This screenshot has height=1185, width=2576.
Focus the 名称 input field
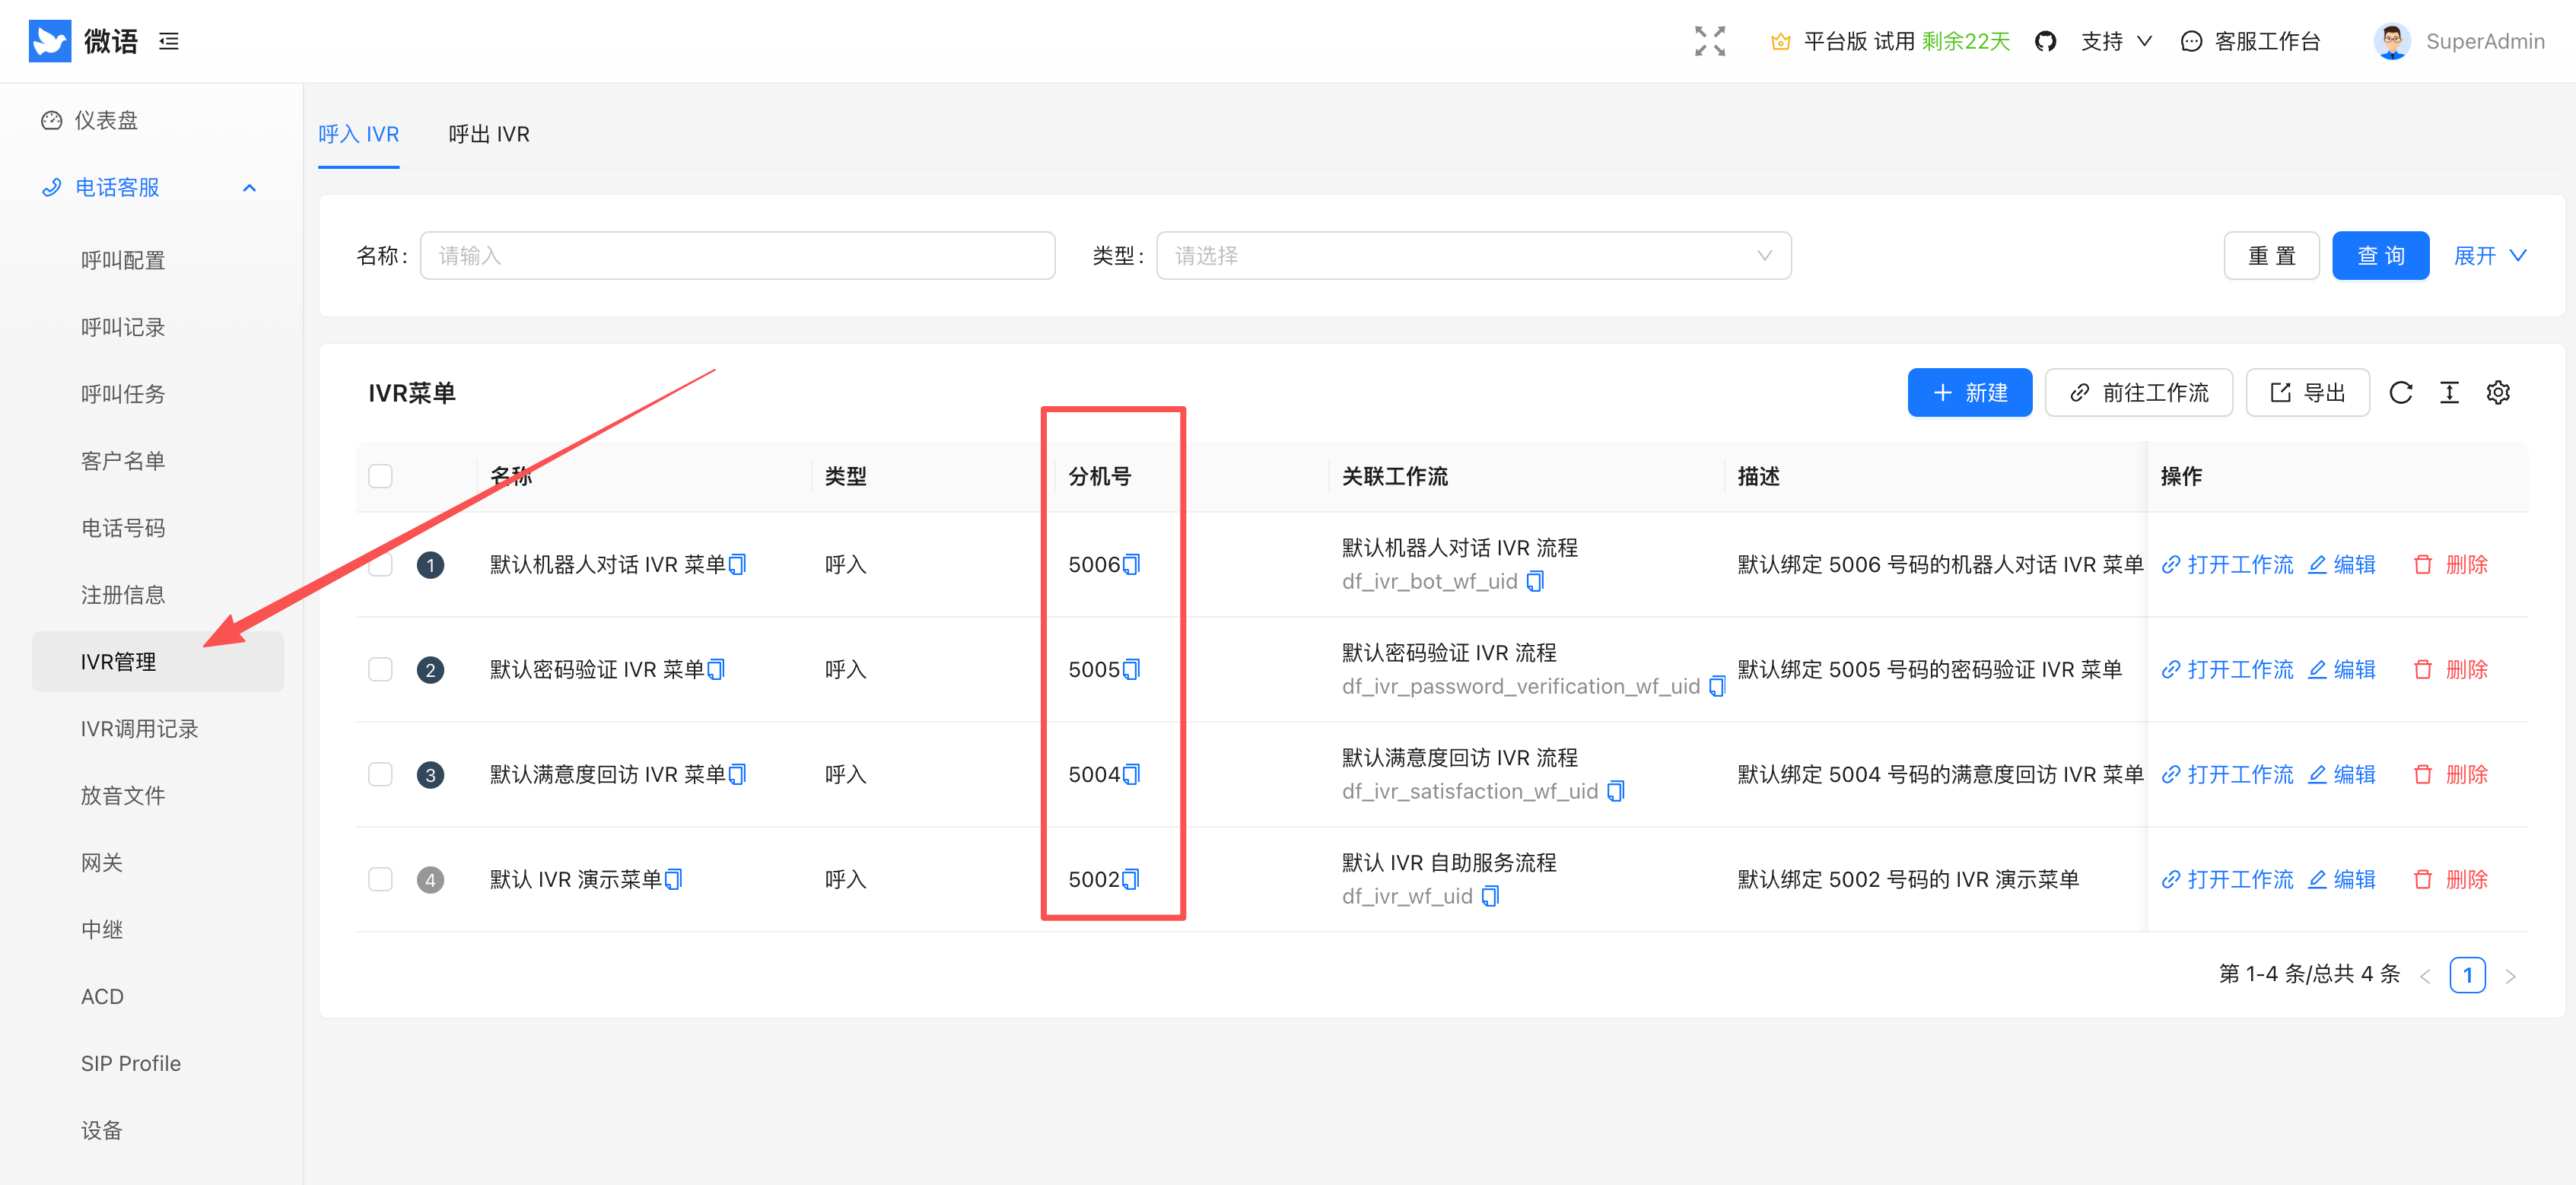pos(738,256)
